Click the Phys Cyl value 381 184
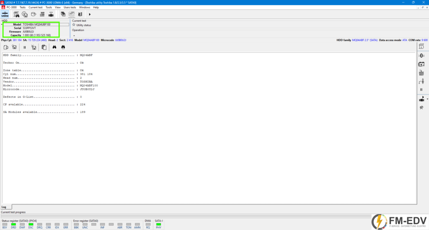Image resolution: width=429 pixels, height=230 pixels. [x=17, y=40]
